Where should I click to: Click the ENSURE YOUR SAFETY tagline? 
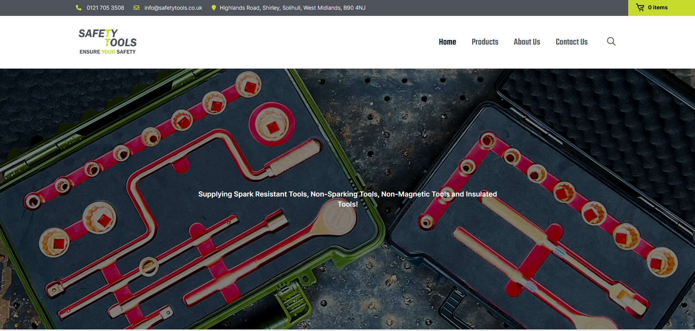click(108, 52)
